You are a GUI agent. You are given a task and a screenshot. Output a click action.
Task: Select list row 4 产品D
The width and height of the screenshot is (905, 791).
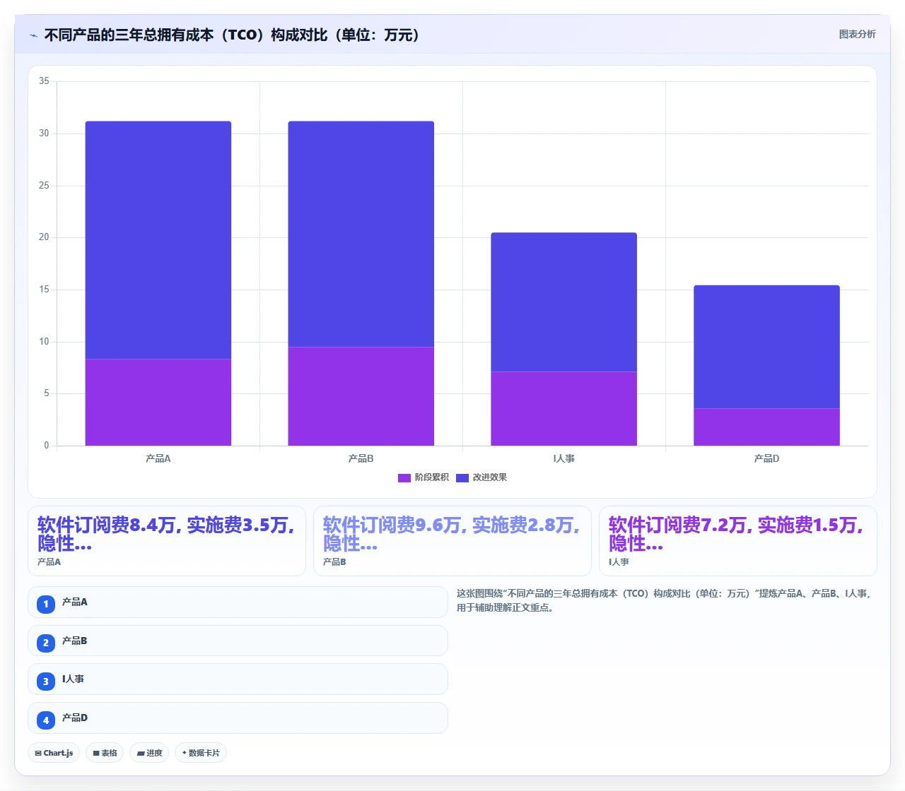238,718
